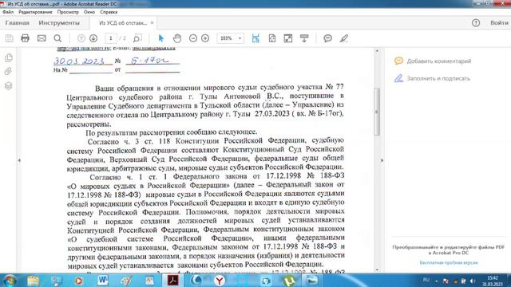
Task: Click the zoom-to-page magnifier icon
Action: [x=137, y=38]
